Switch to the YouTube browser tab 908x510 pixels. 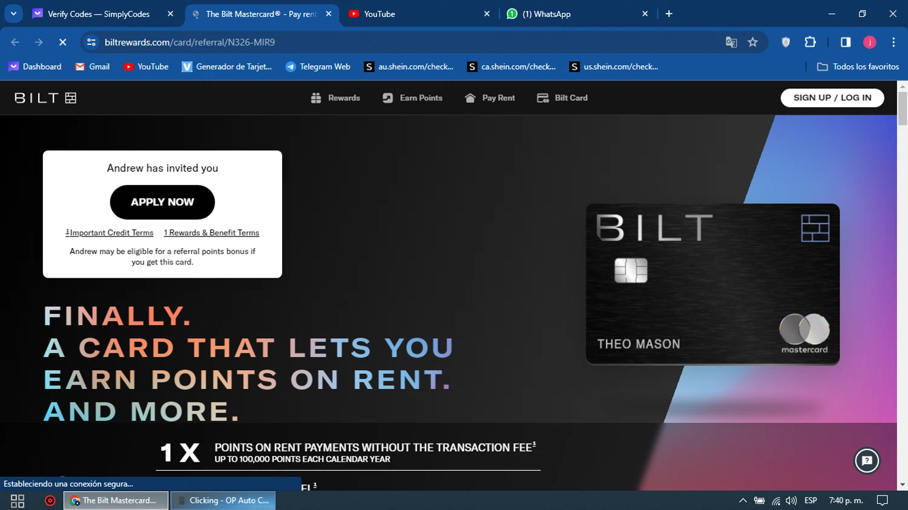[x=380, y=14]
